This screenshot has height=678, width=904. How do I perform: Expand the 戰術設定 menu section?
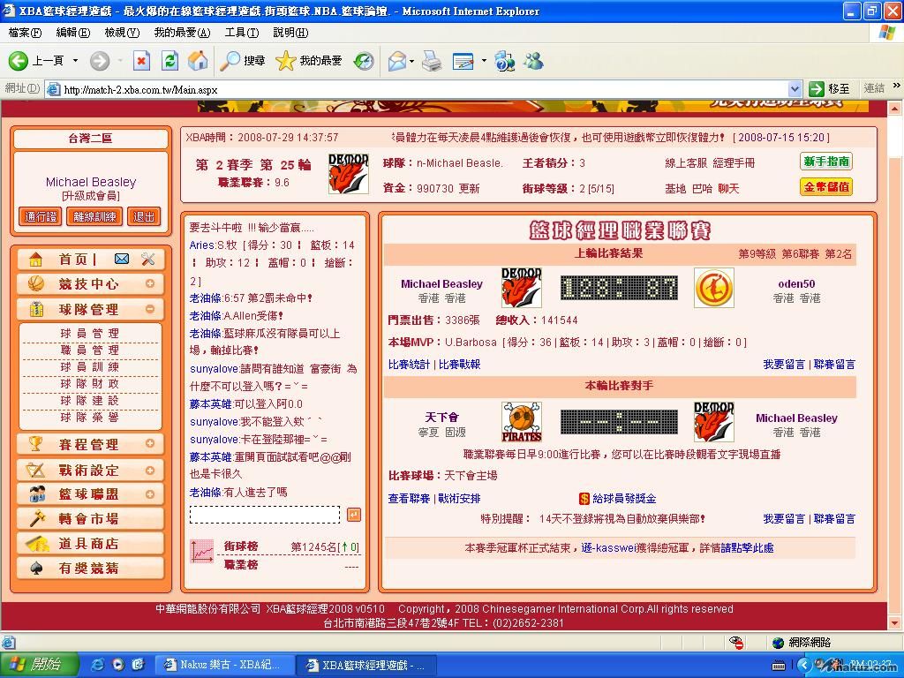pos(150,471)
